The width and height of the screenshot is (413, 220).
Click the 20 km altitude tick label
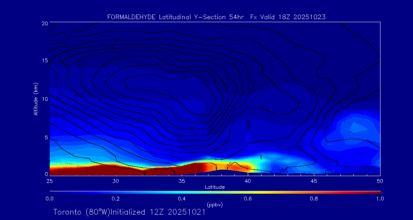(x=44, y=23)
